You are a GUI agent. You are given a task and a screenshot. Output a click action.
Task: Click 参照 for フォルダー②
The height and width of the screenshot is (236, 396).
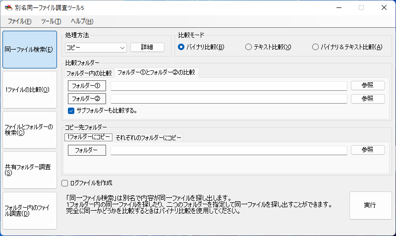pyautogui.click(x=368, y=99)
